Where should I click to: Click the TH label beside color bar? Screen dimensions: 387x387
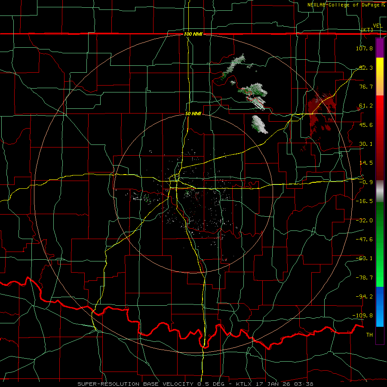[369, 335]
